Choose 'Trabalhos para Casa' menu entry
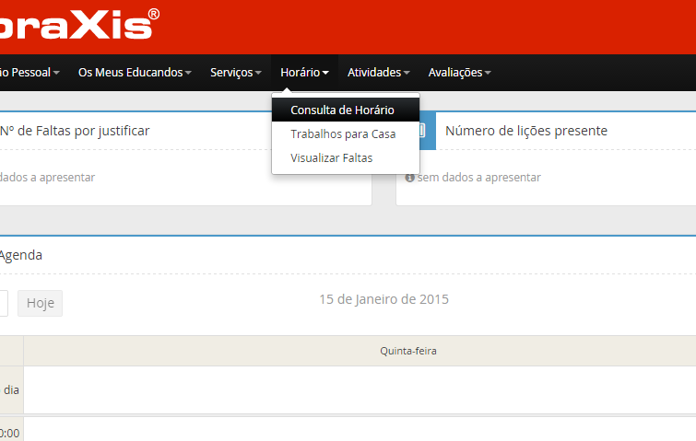The width and height of the screenshot is (696, 441). 343,134
